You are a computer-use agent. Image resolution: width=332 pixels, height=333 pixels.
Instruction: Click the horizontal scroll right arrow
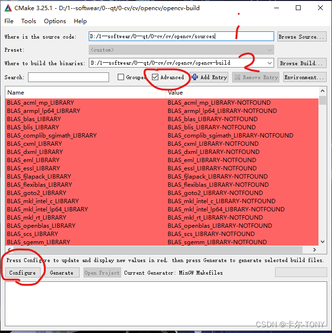tap(315, 250)
